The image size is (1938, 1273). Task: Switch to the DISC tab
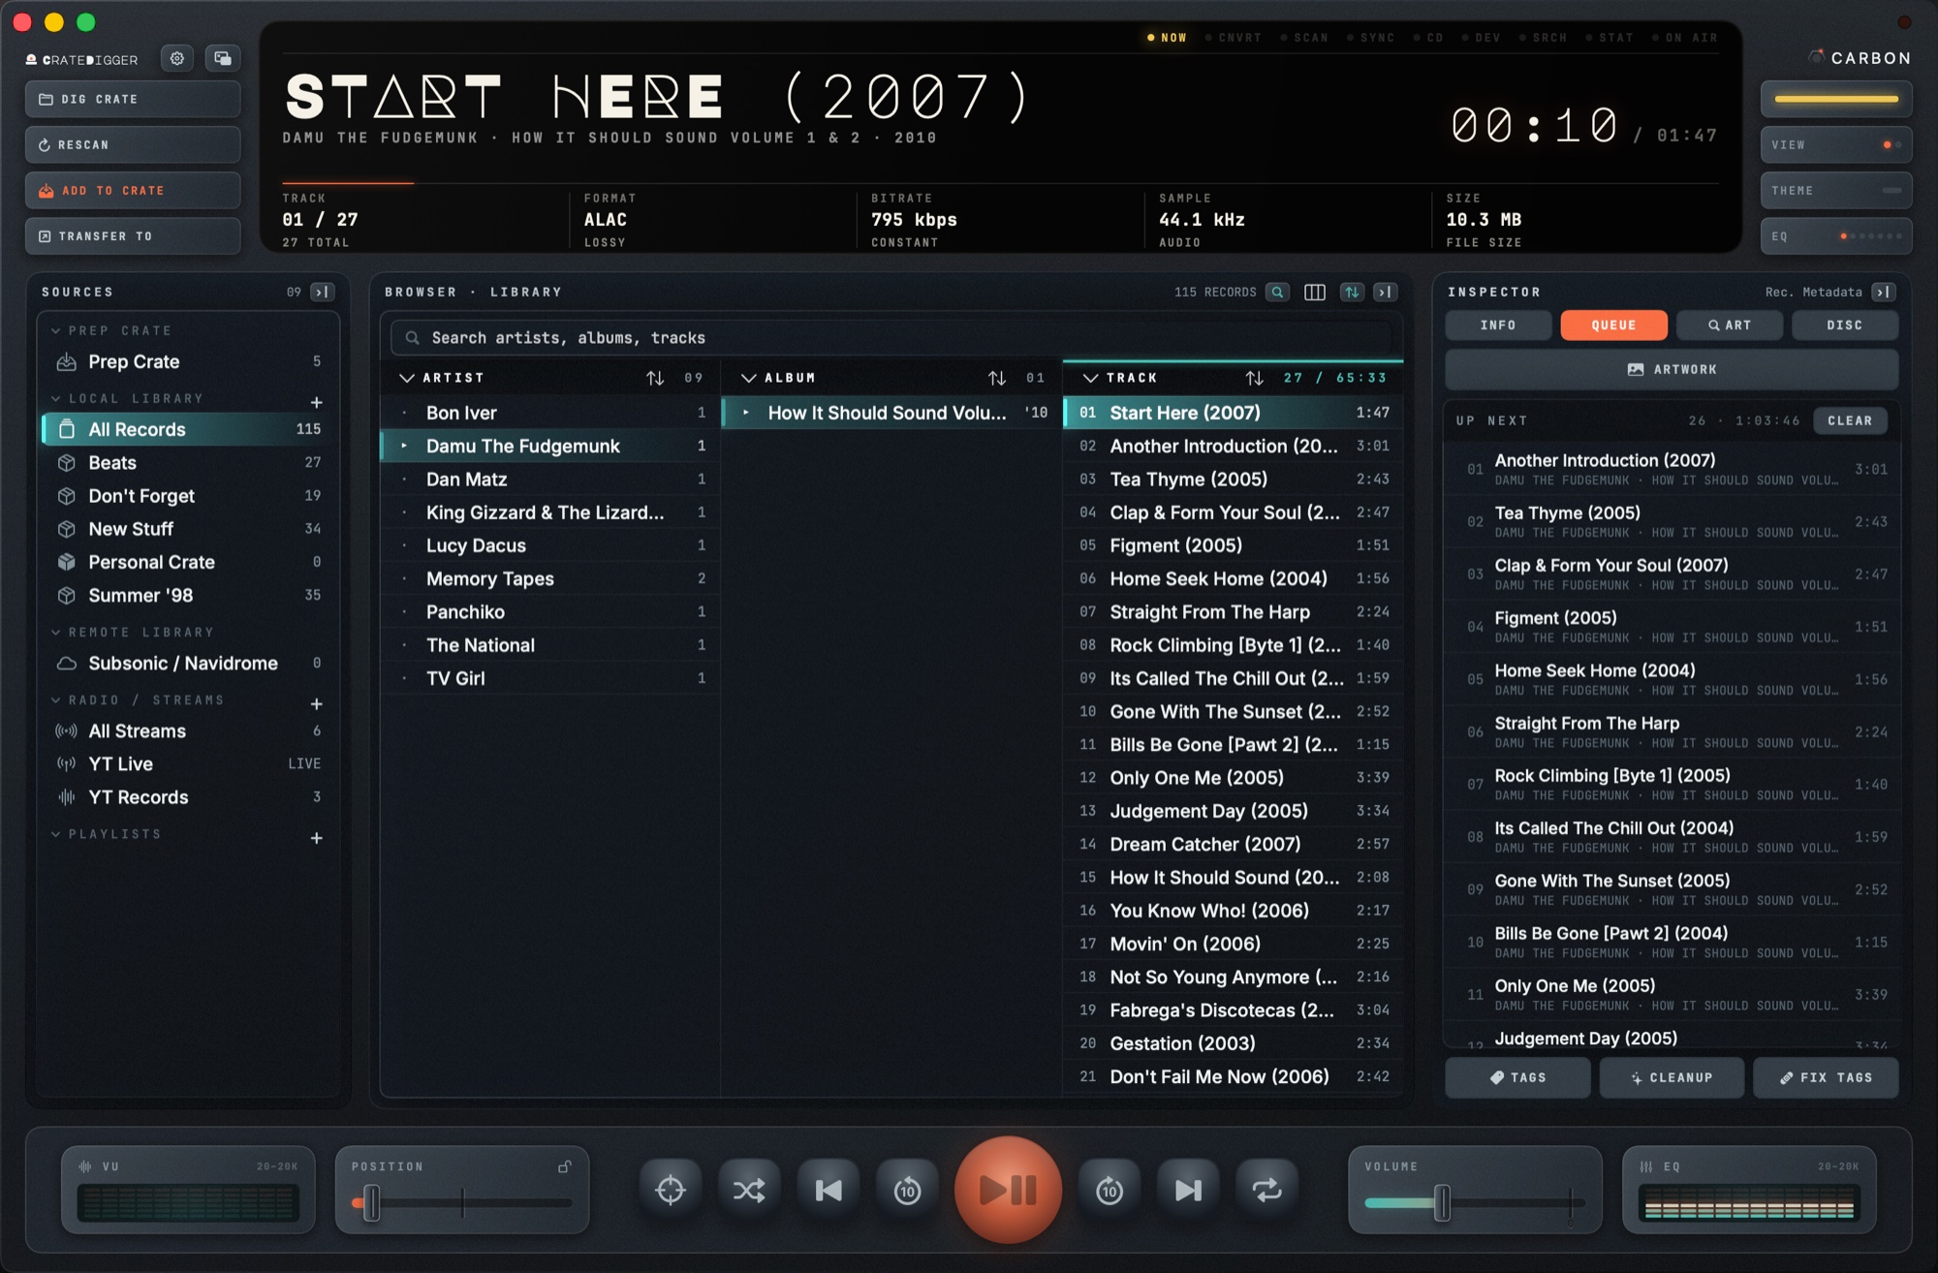(x=1845, y=326)
